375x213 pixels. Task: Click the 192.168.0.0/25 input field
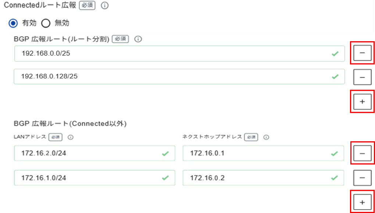179,54
